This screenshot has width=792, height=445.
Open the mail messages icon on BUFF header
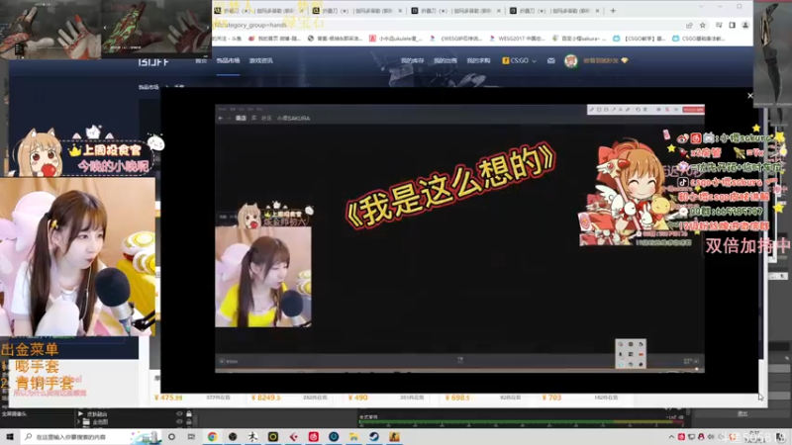pos(551,60)
